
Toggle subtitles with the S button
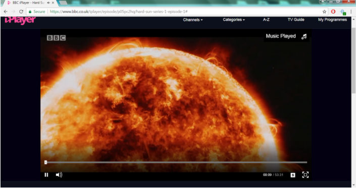tap(293, 175)
